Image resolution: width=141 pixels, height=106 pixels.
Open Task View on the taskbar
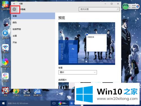coord(54,103)
